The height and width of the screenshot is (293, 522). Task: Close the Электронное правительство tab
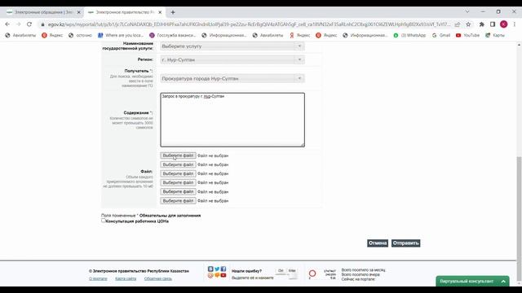[x=160, y=12]
